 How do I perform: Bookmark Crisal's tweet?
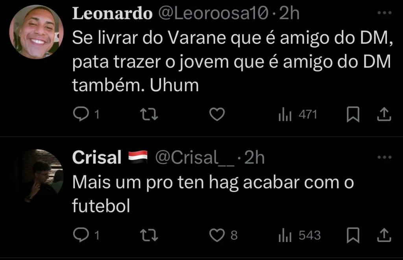[352, 235]
